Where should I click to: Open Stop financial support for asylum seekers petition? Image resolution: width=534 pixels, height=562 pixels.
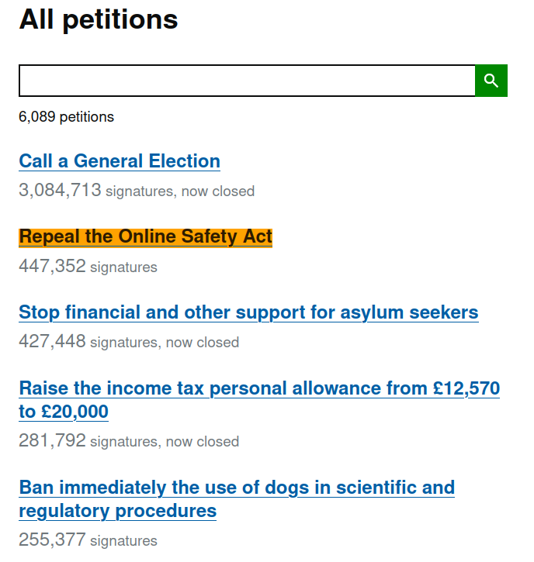(248, 312)
